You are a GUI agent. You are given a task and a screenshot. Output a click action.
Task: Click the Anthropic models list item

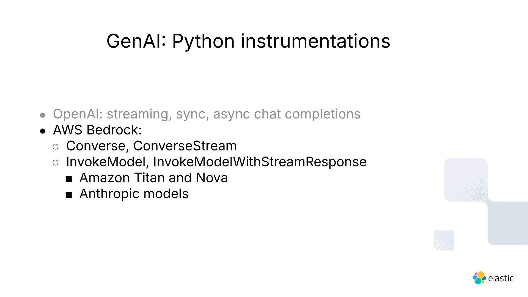pos(134,194)
